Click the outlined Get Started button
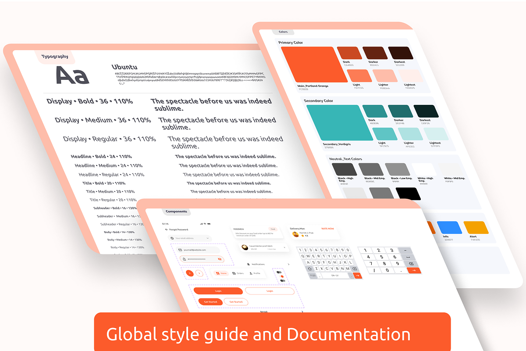Image resolution: width=526 pixels, height=351 pixels. [236, 302]
